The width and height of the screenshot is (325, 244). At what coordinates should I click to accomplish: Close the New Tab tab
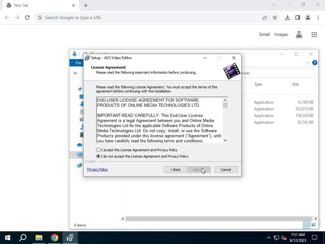point(74,5)
